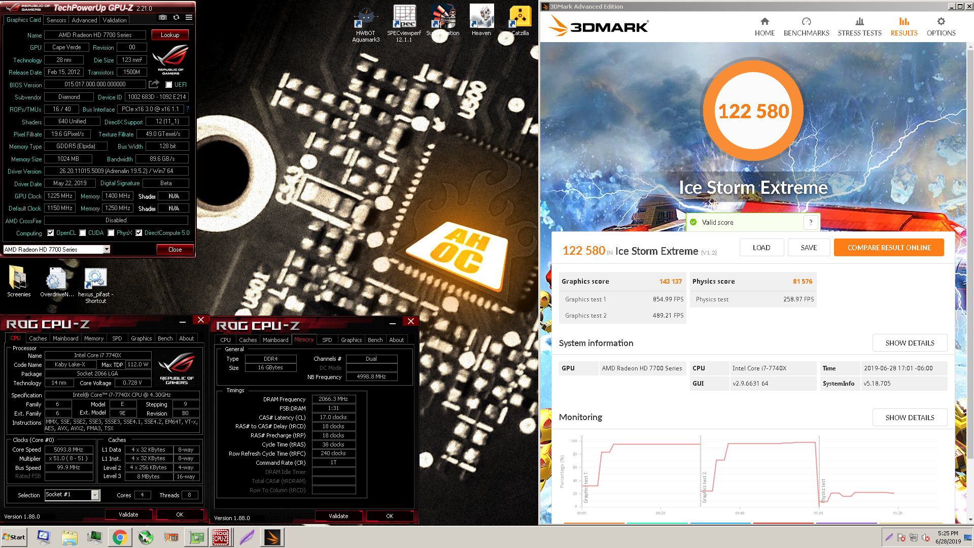Screen dimensions: 974x548
Task: Switch to the Sensors tab in GPU-Z
Action: point(56,20)
